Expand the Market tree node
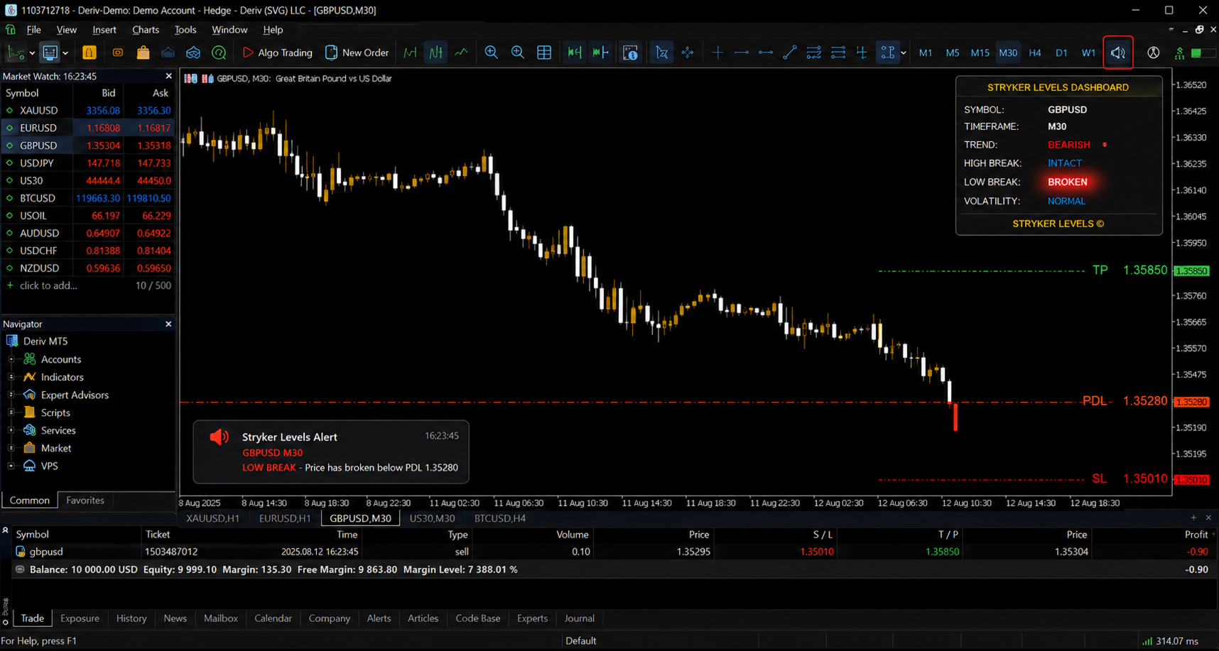This screenshot has height=651, width=1219. [x=11, y=448]
